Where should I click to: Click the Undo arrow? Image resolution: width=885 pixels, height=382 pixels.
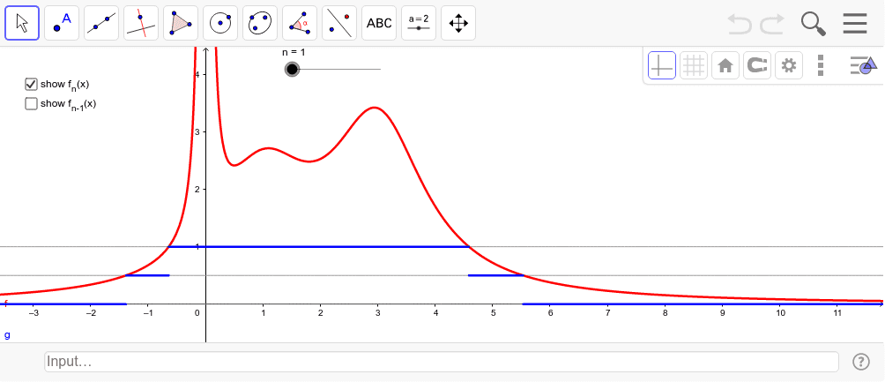pyautogui.click(x=740, y=24)
